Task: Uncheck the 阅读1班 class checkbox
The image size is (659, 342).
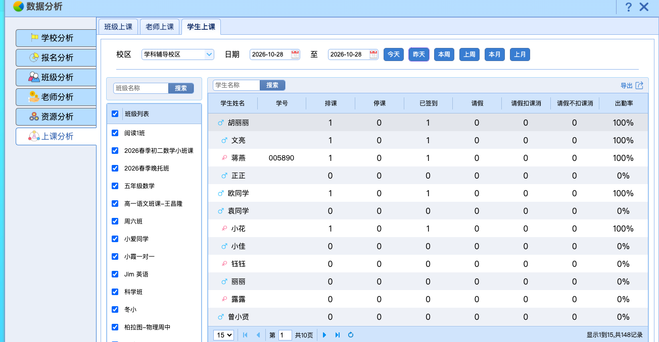Action: click(x=115, y=133)
